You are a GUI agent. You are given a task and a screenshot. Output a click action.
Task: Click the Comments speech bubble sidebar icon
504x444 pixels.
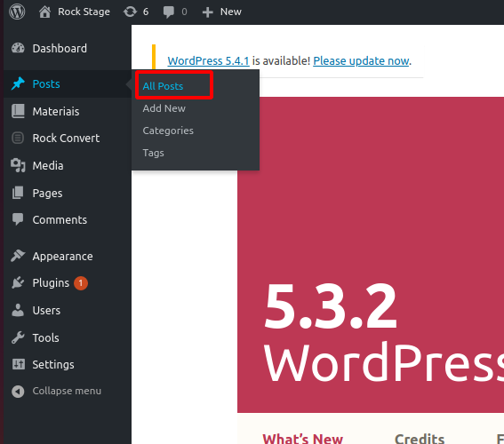tap(18, 219)
